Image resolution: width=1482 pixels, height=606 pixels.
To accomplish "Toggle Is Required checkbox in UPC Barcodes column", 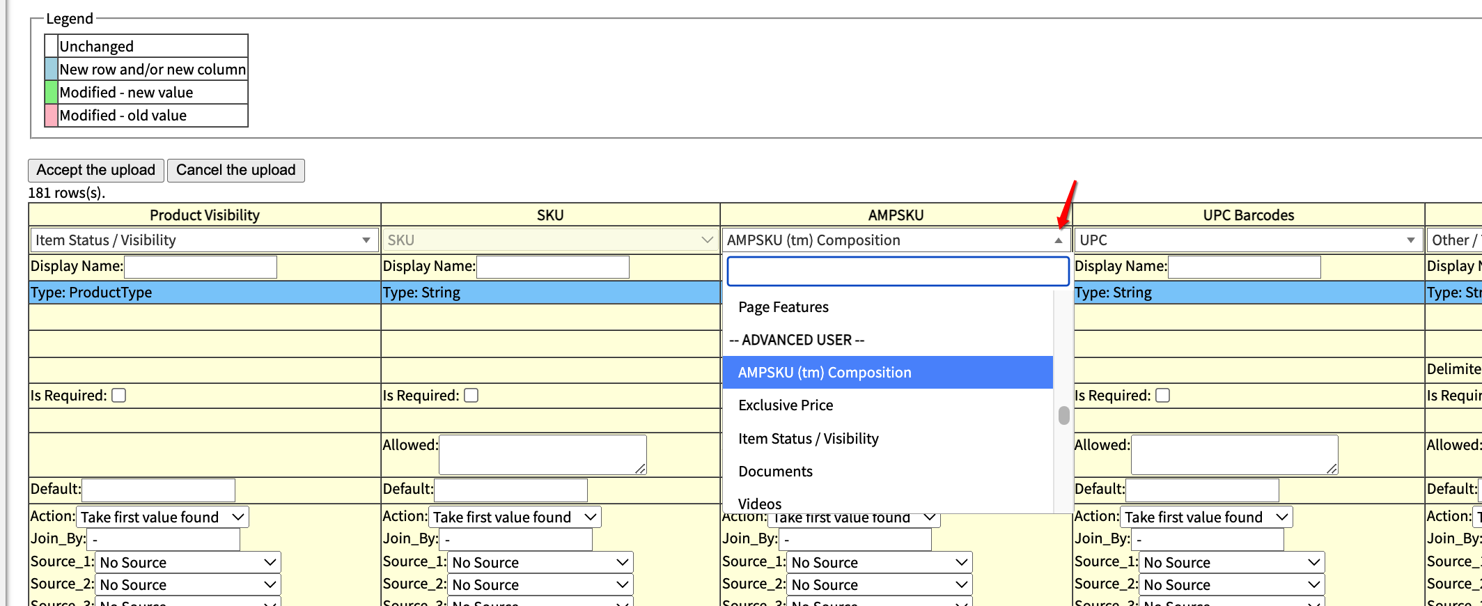I will click(1163, 396).
